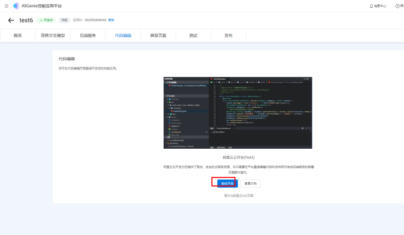Viewport: 404px width, 235px height.
Task: Go back using the arrow beside test6
Action: pyautogui.click(x=11, y=20)
